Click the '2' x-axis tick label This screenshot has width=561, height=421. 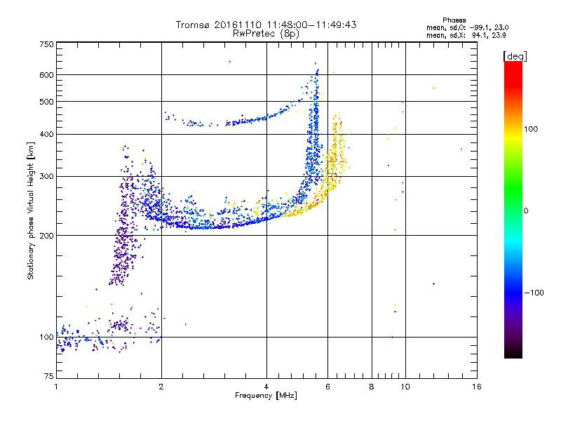coord(161,387)
